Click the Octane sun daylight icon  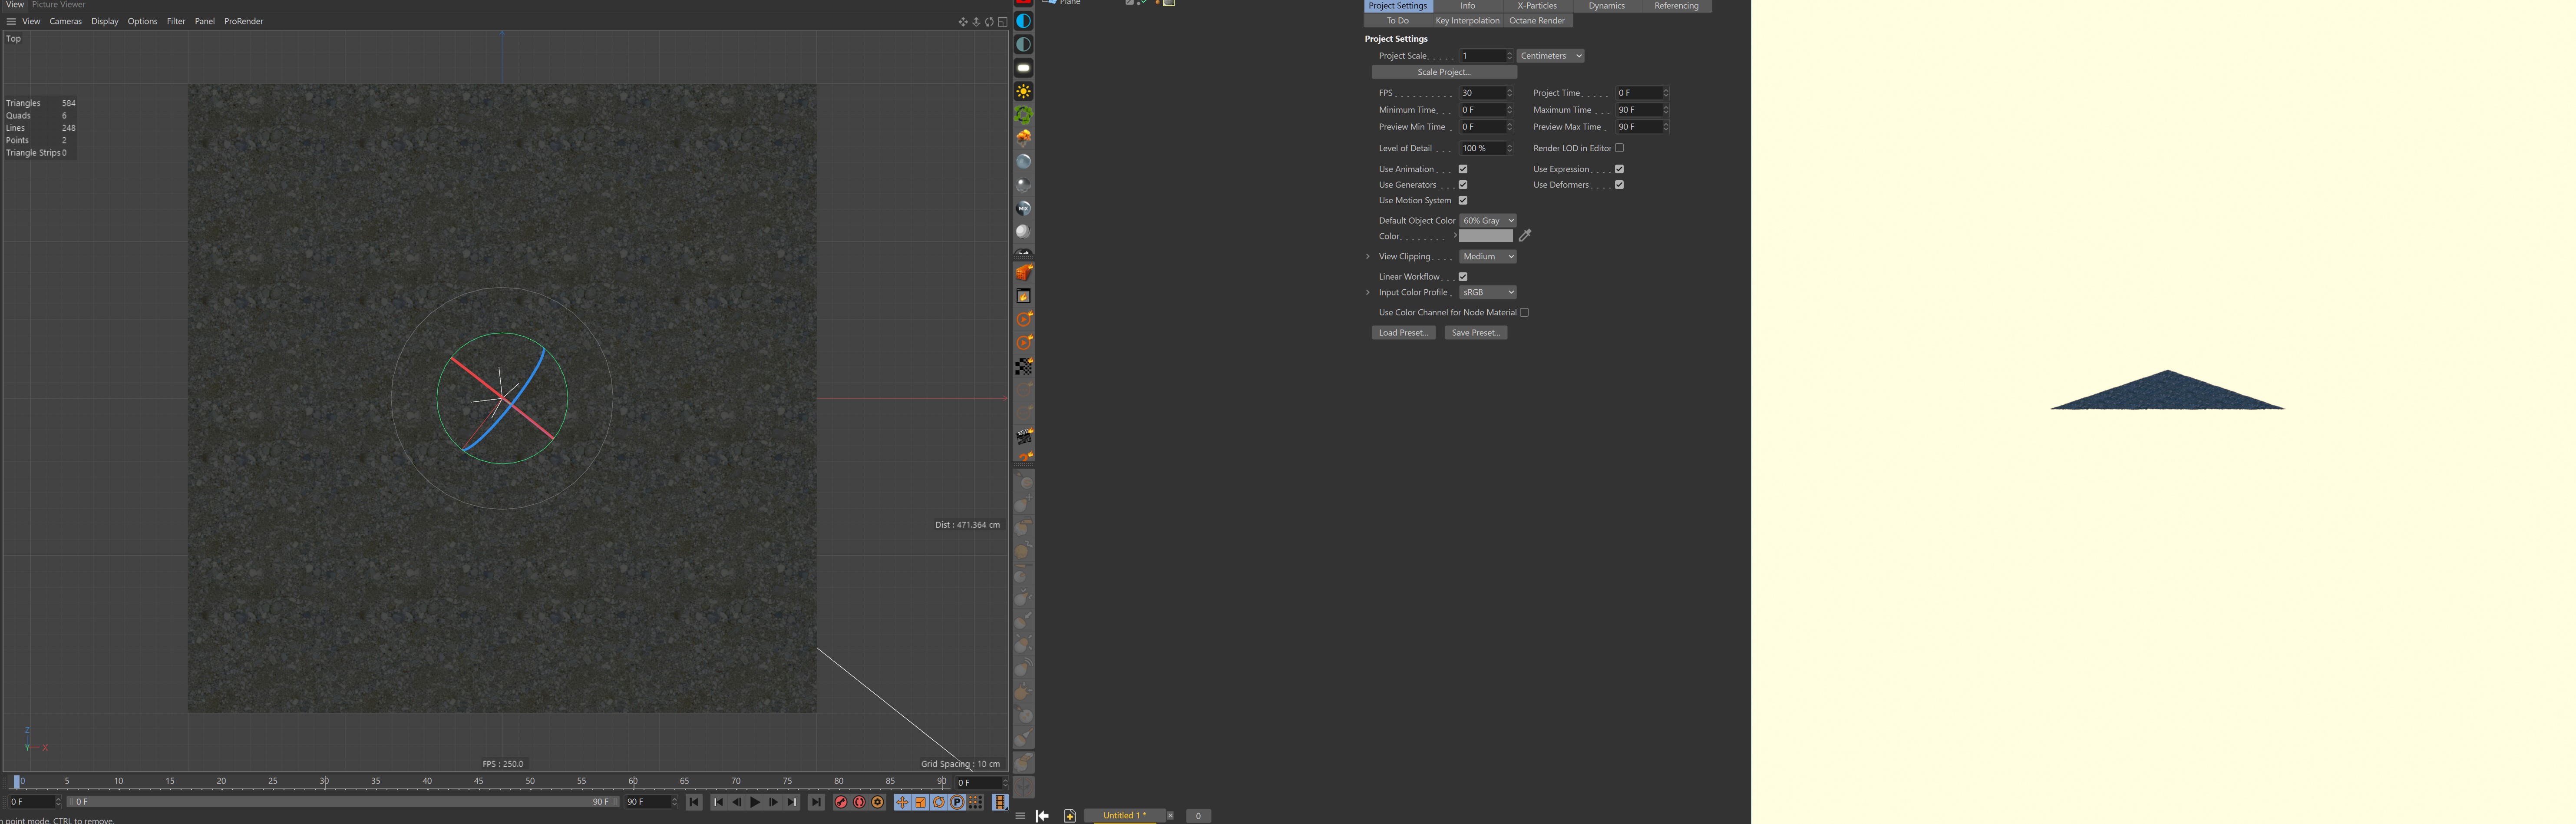click(x=1023, y=91)
